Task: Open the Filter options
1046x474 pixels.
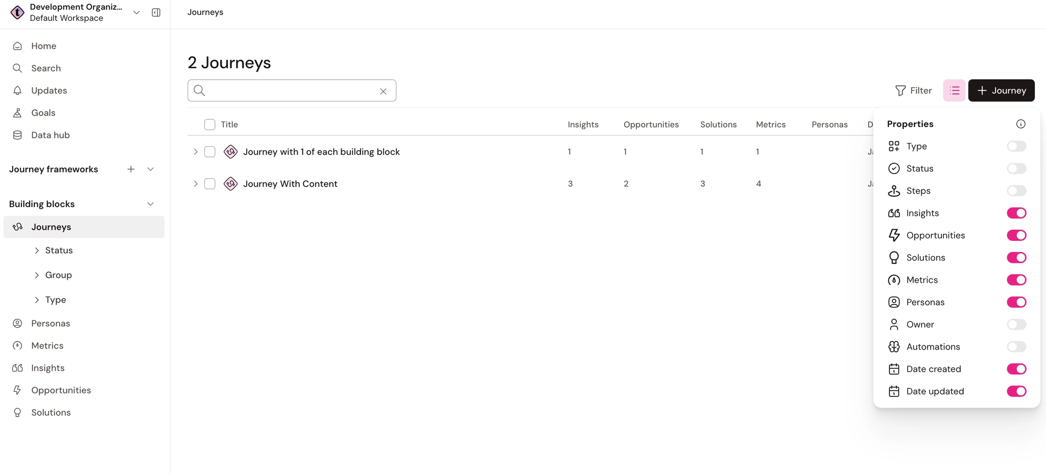Action: (913, 90)
